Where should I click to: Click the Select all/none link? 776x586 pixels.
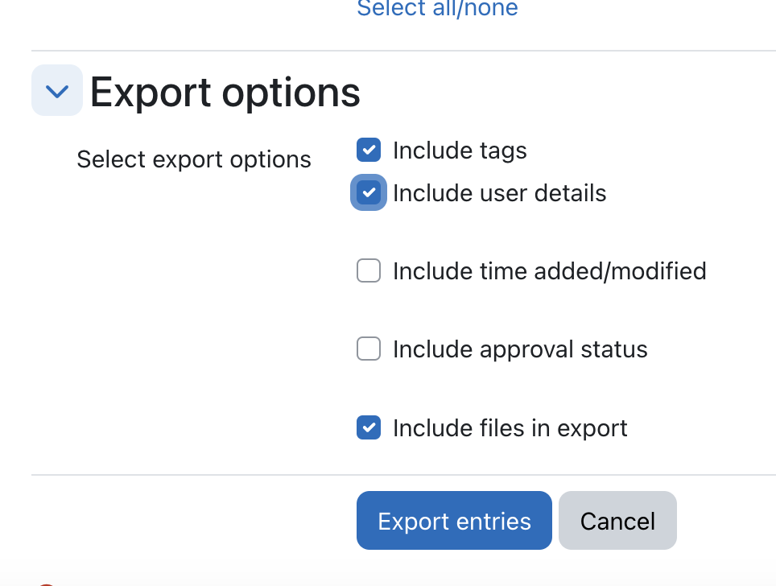tap(437, 8)
